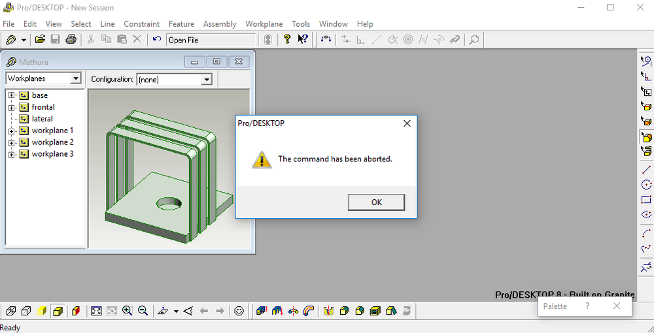The width and height of the screenshot is (654, 333).
Task: Click the Zoom In magnifier icon
Action: tap(128, 311)
